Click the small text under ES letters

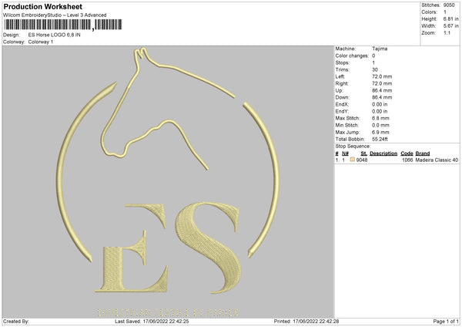pos(167,313)
